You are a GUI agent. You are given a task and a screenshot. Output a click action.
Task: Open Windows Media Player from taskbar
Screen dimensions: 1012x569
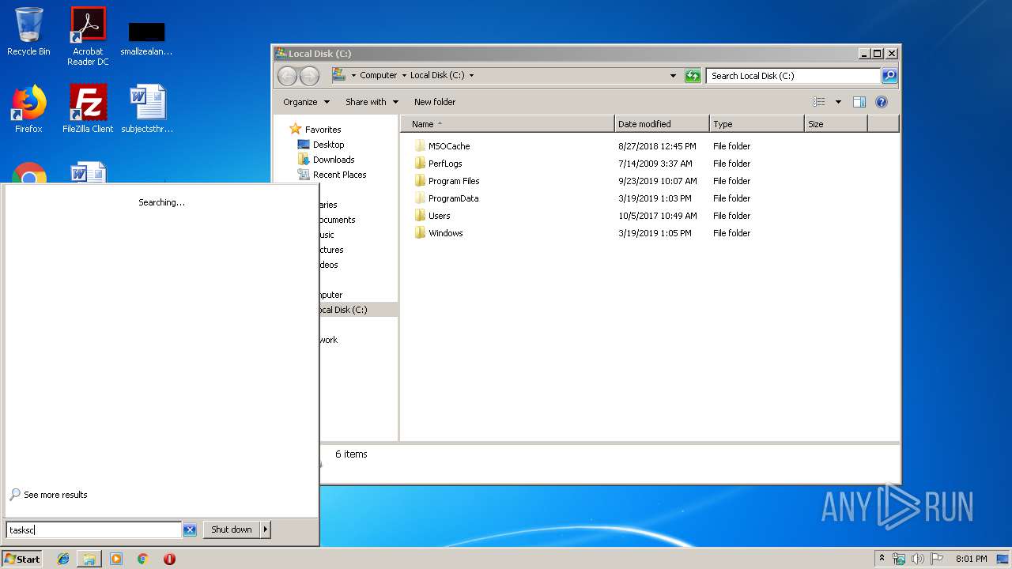click(116, 559)
